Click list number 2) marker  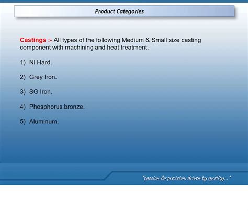22,77
